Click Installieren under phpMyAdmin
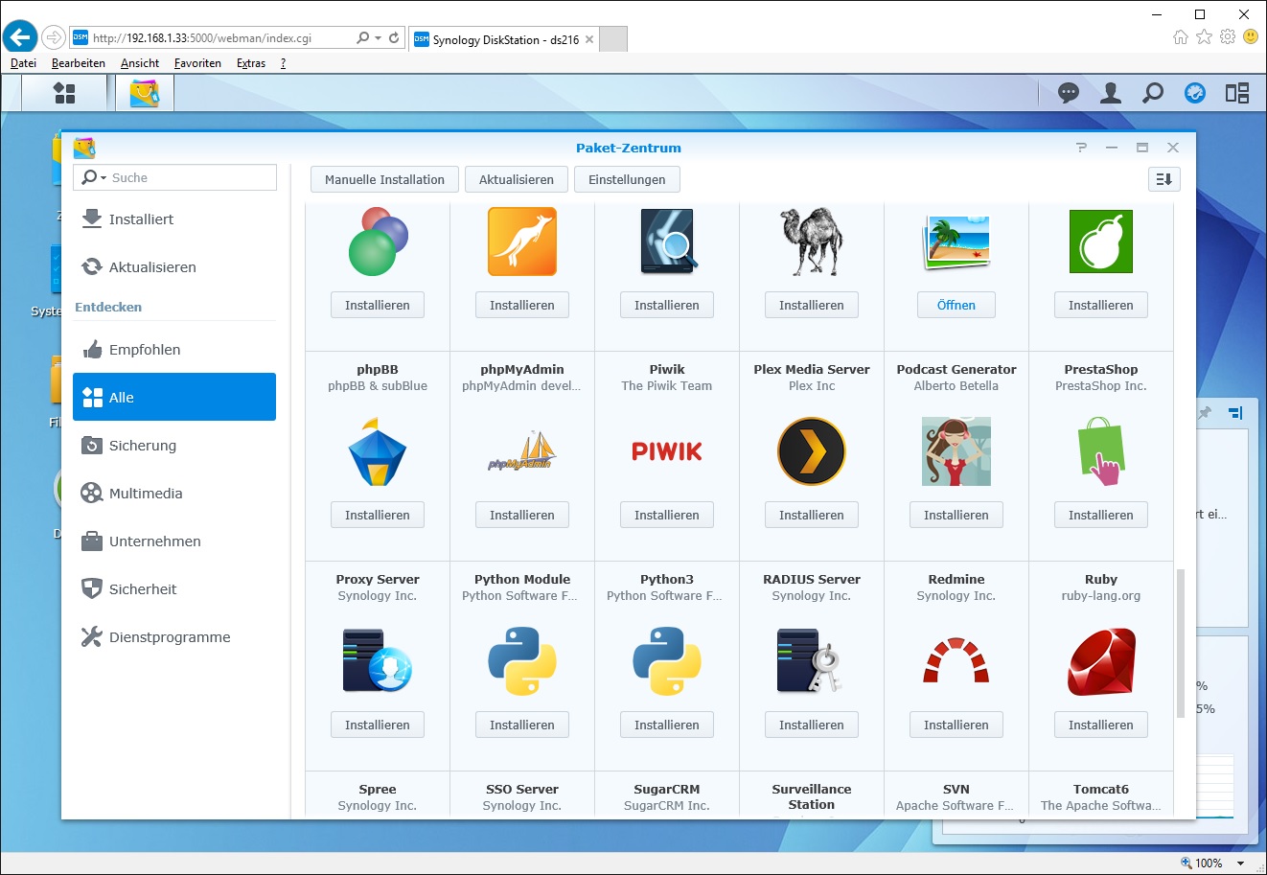 click(x=522, y=515)
